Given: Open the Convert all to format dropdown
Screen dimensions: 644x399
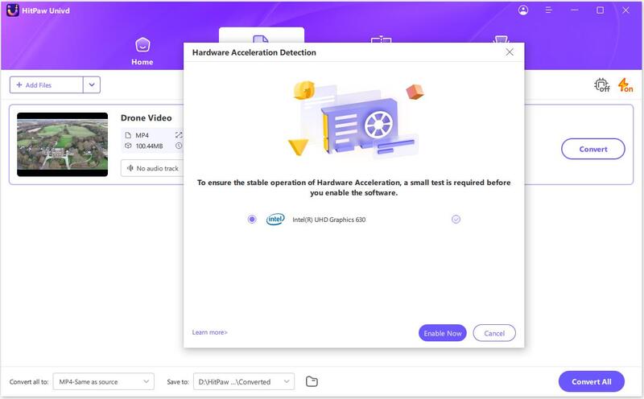Looking at the screenshot, I should [x=104, y=381].
